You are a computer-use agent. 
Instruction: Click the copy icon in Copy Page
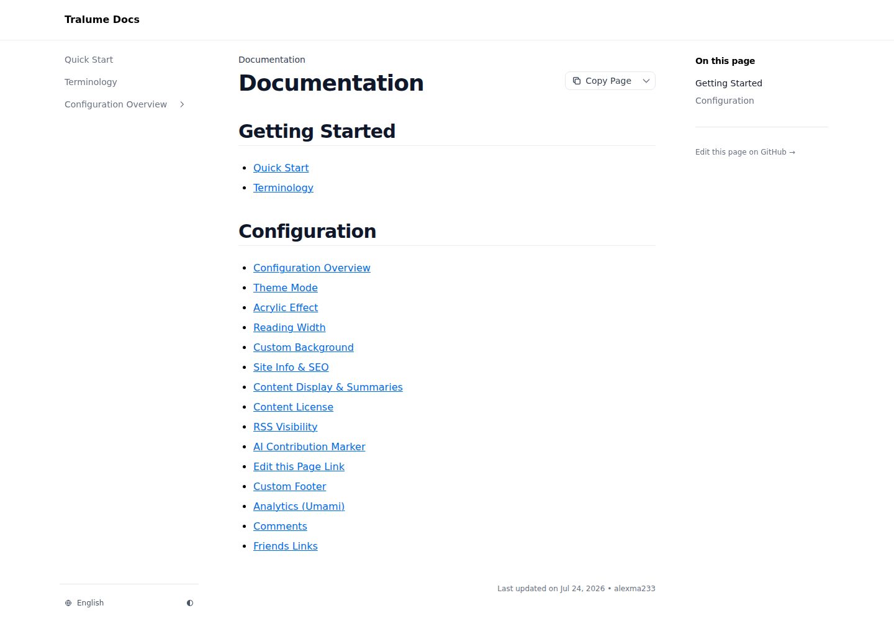(x=577, y=81)
